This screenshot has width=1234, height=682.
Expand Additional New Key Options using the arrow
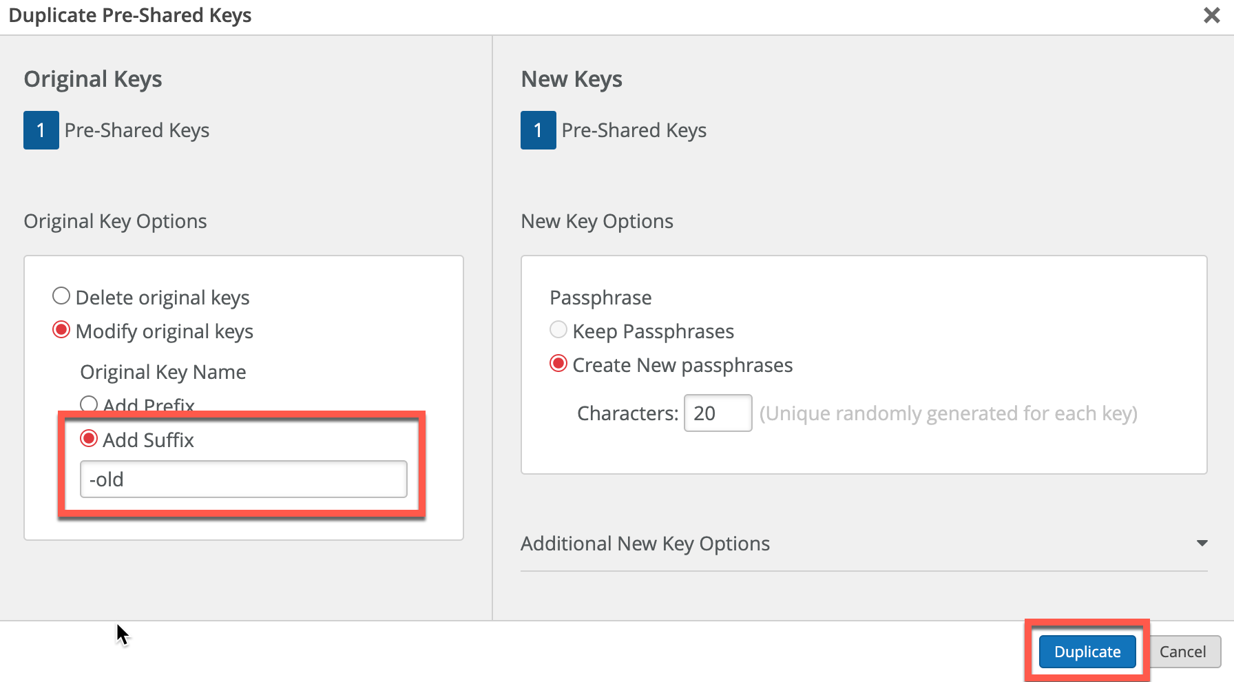coord(1202,544)
